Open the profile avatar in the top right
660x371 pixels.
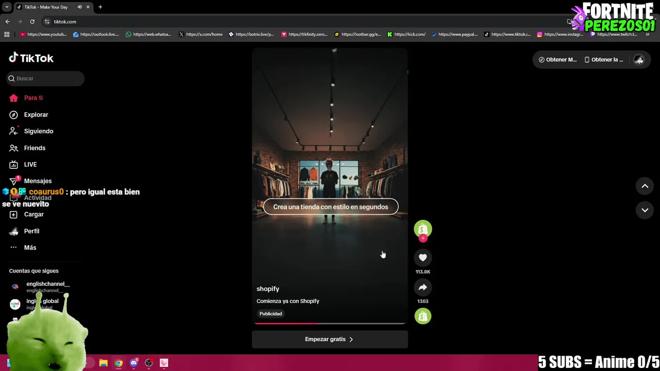(x=639, y=60)
